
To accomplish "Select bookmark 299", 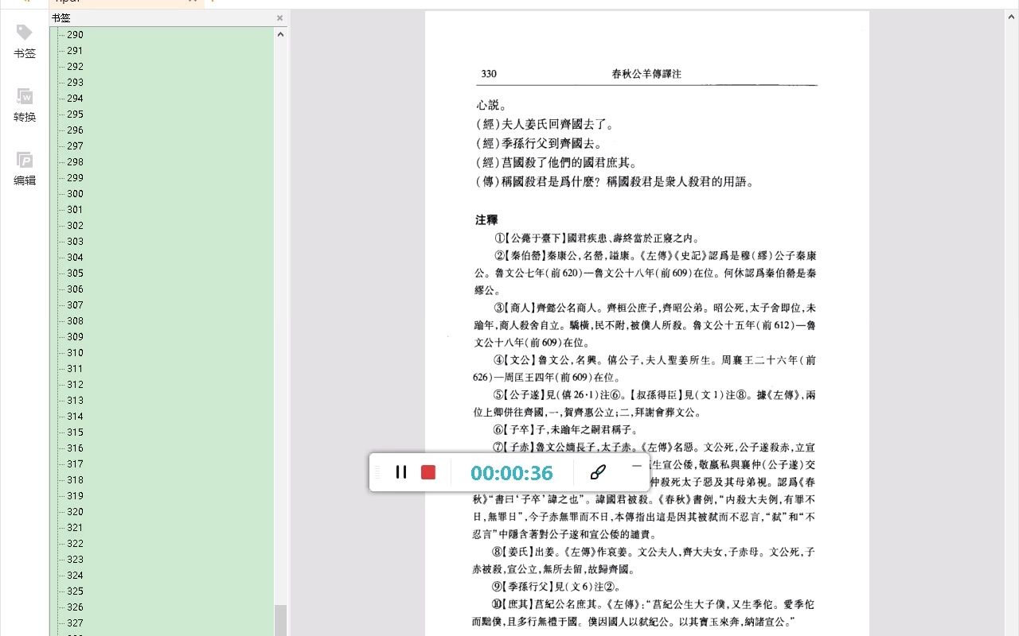I will [75, 178].
